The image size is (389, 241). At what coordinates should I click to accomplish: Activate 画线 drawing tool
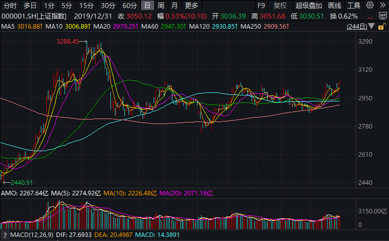click(x=334, y=6)
